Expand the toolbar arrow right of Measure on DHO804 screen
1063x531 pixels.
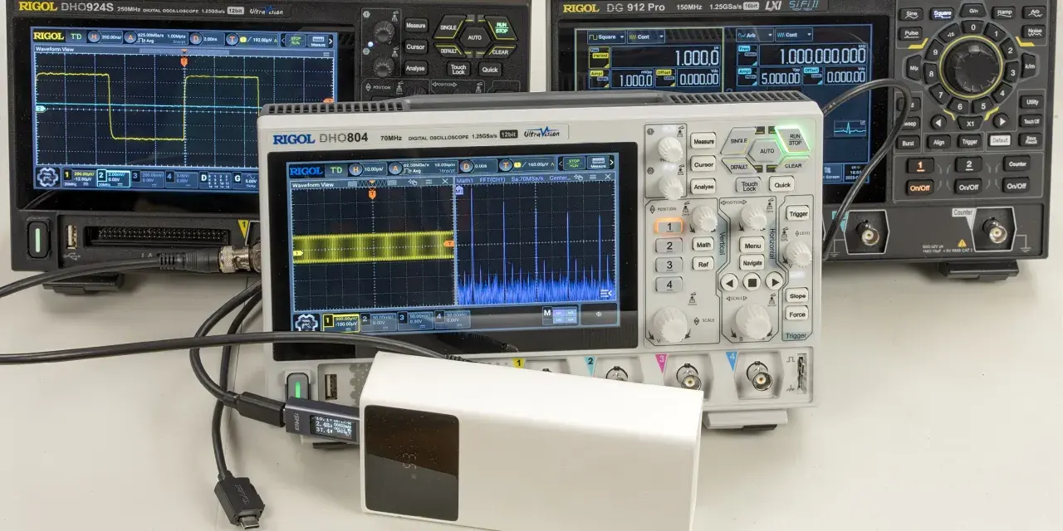612,163
